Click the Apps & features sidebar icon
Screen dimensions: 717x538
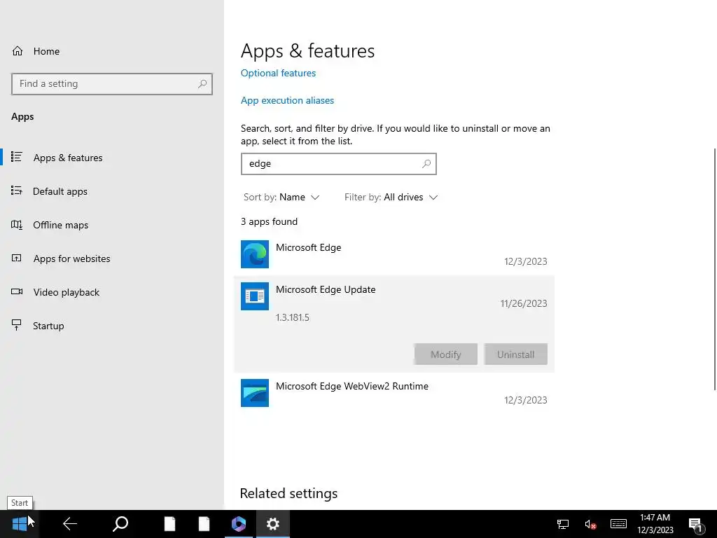tap(17, 158)
